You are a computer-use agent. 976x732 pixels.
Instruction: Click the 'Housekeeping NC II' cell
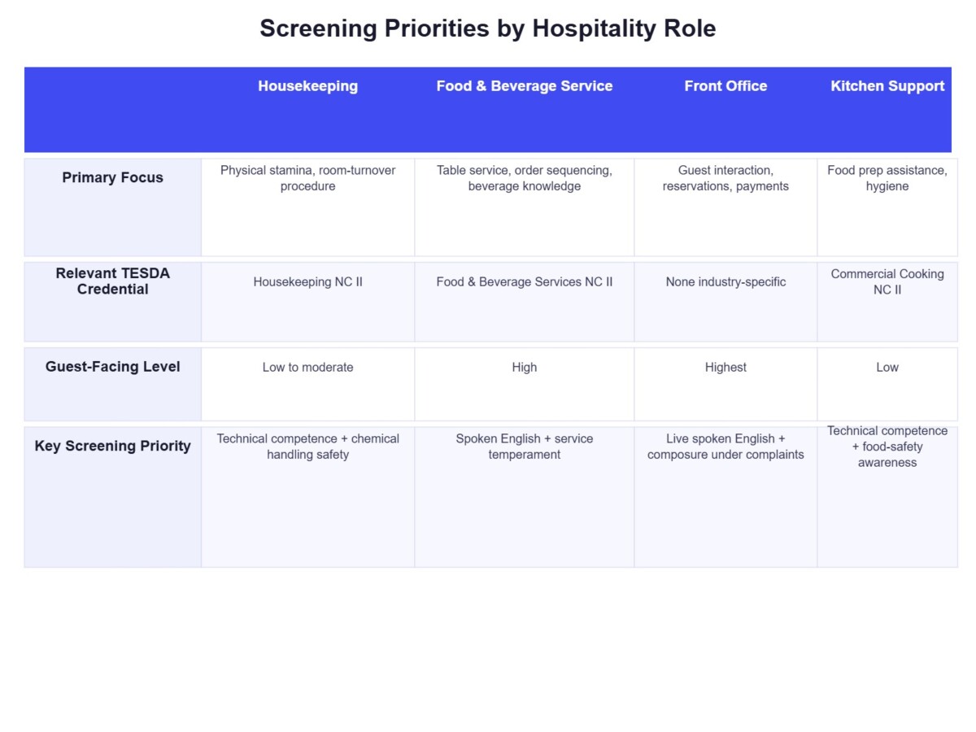point(308,302)
